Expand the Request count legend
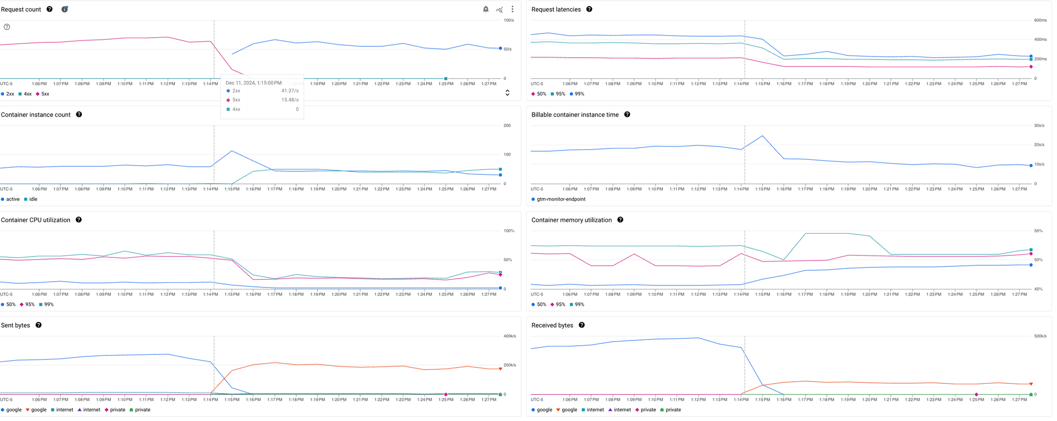The height and width of the screenshot is (421, 1057). click(507, 93)
